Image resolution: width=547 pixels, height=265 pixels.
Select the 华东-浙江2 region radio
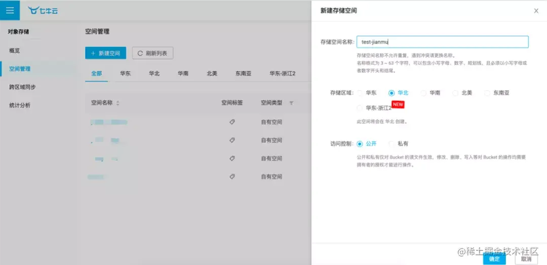click(x=360, y=108)
